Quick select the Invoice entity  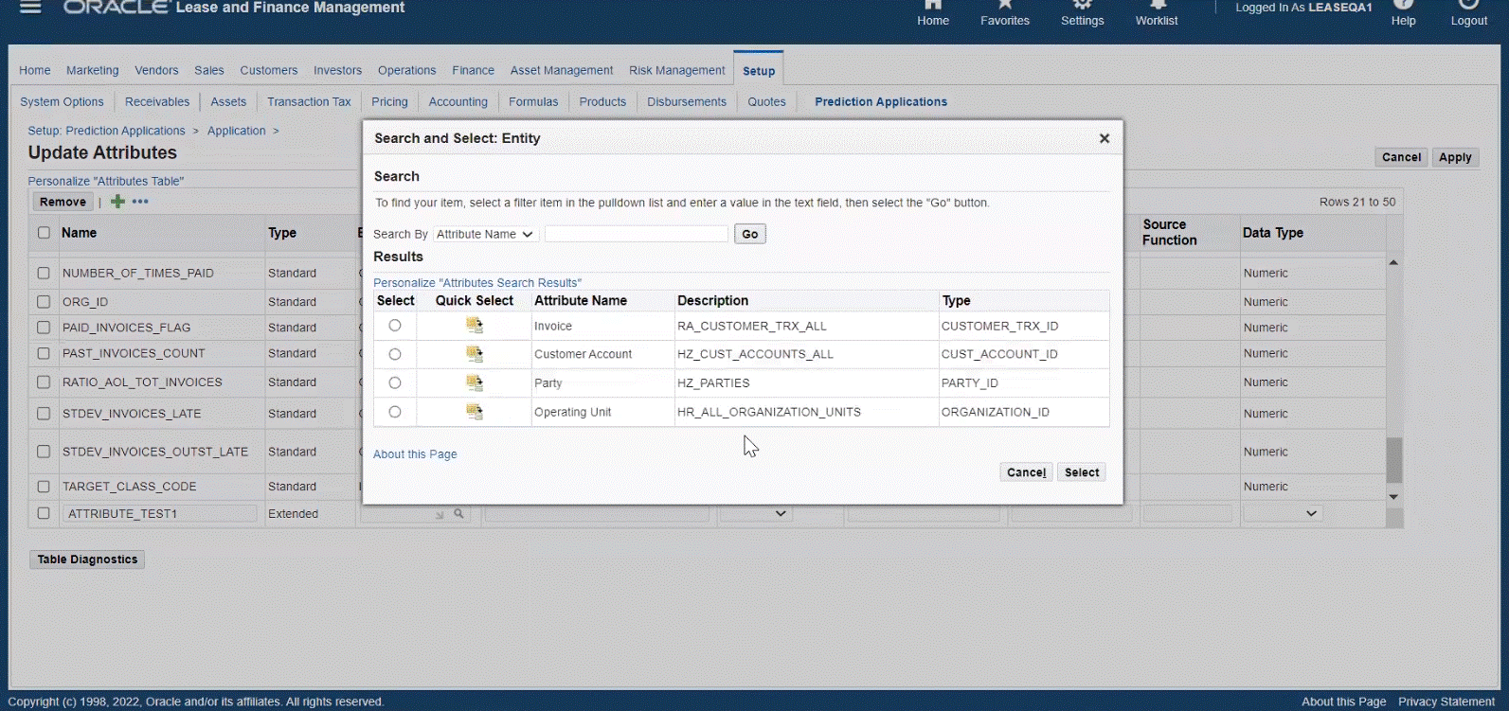(x=475, y=326)
